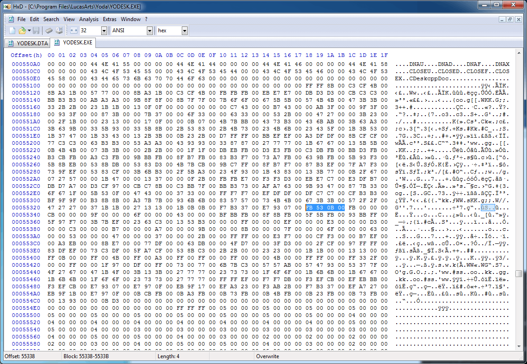Click the Open RAM chip icon
Viewport: 527px width, 364px height.
[x=49, y=30]
